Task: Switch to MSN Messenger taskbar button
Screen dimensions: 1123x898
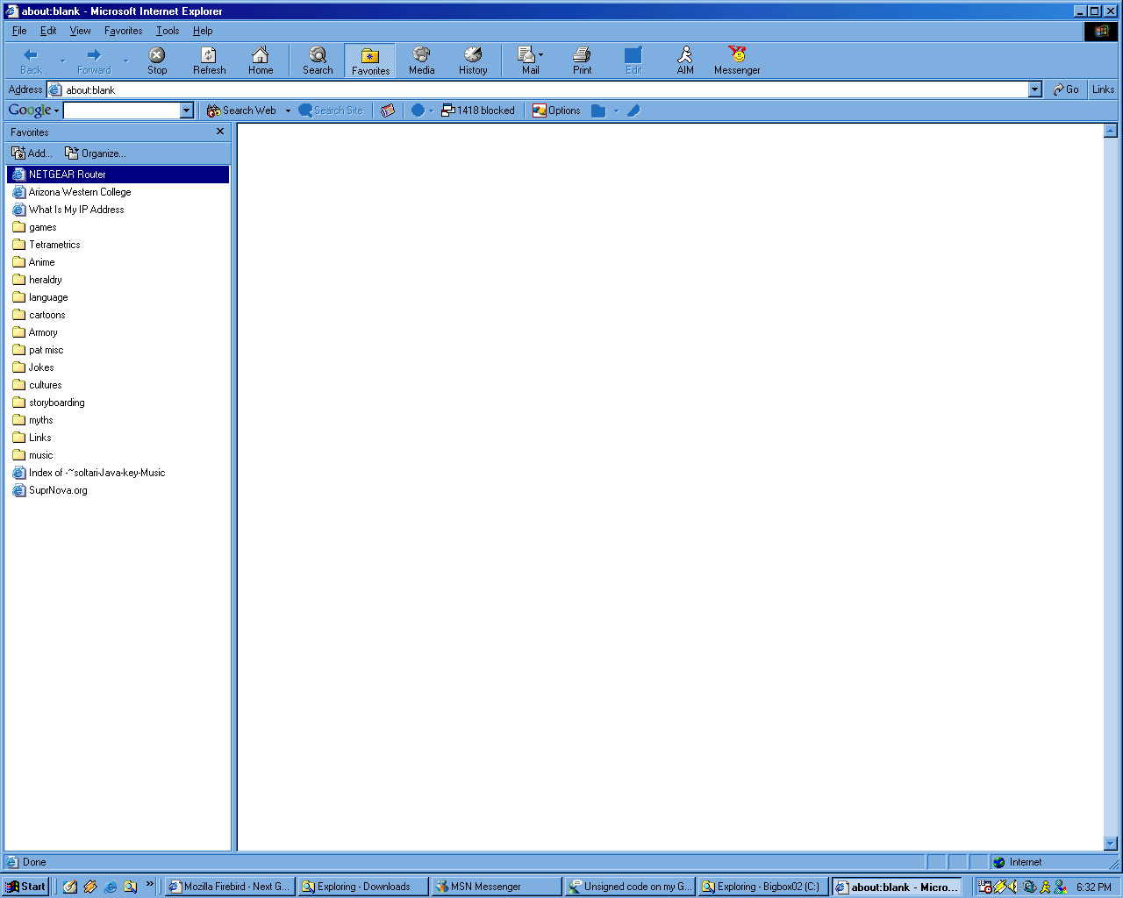Action: pos(497,887)
